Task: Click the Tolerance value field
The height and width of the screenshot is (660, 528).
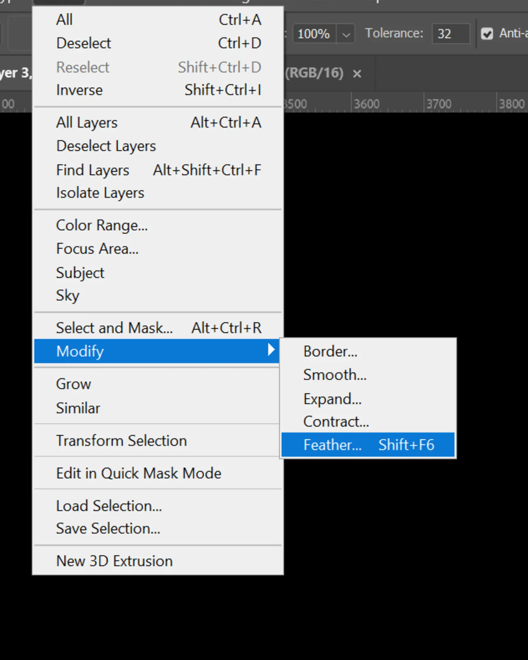Action: [451, 33]
